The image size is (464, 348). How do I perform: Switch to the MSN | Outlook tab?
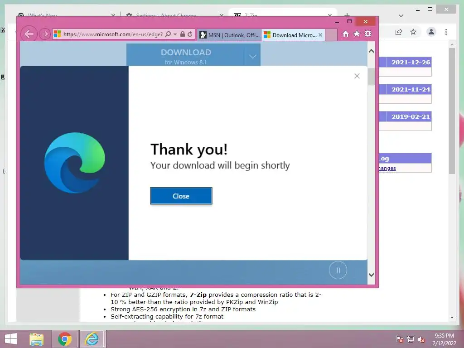229,35
